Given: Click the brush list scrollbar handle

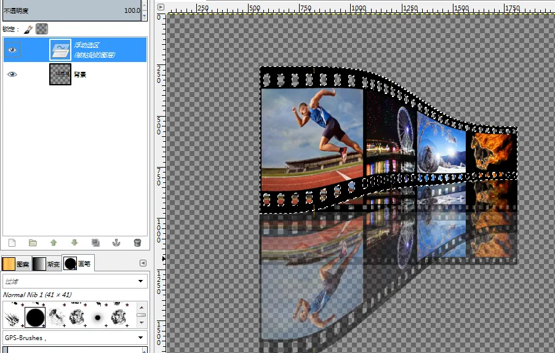Looking at the screenshot, I should tap(142, 314).
